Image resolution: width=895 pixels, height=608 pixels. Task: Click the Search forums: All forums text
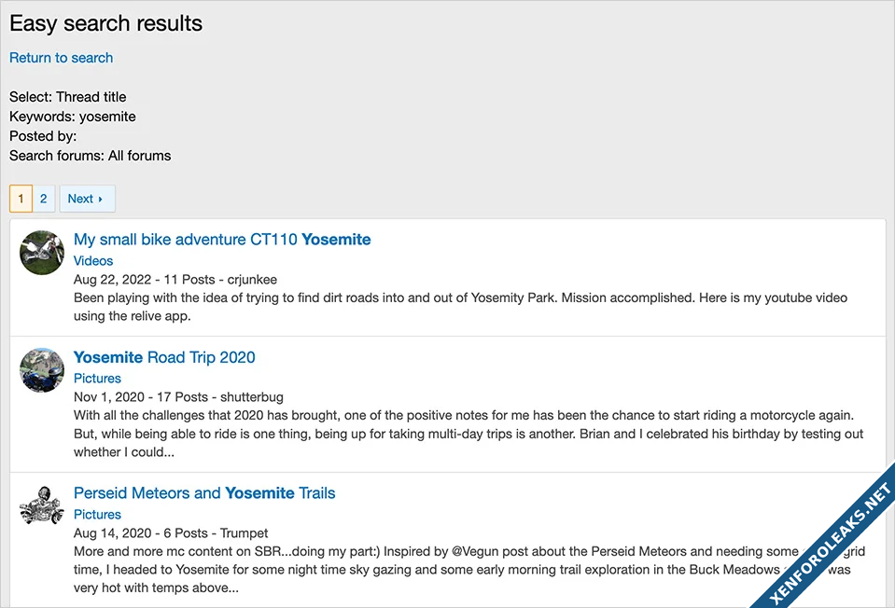91,156
